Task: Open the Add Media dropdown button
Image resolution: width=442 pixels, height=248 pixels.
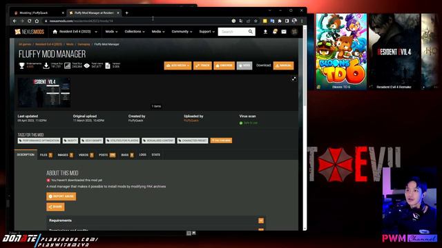Action: point(177,65)
